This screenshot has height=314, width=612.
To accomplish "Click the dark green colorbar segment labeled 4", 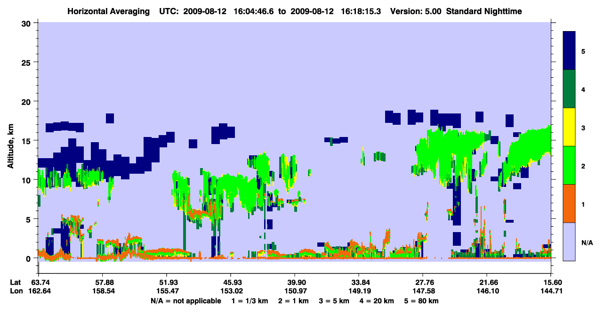I will coord(569,89).
